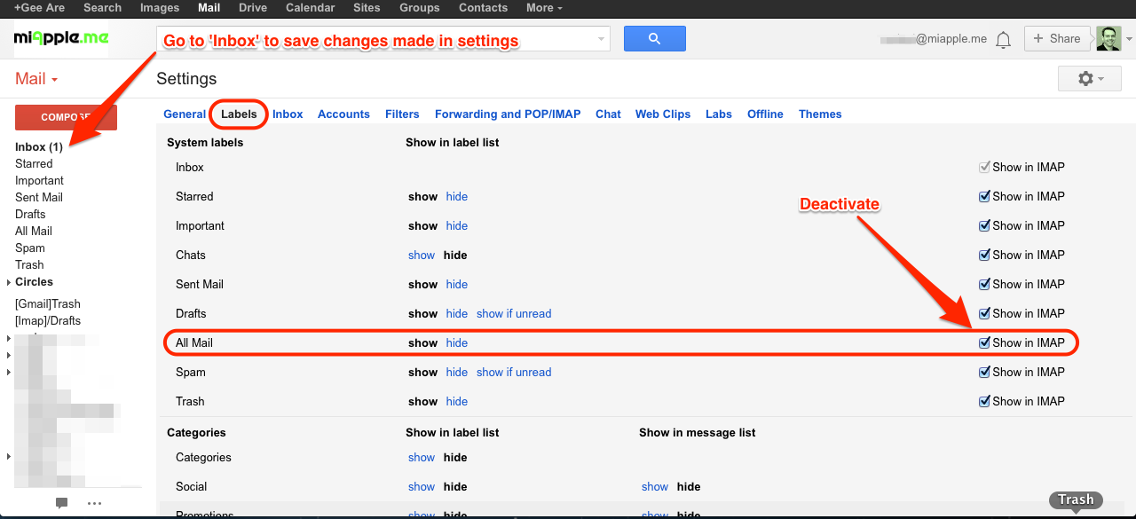Open the search box options arrow
Screen dimensions: 1136x519
[602, 39]
